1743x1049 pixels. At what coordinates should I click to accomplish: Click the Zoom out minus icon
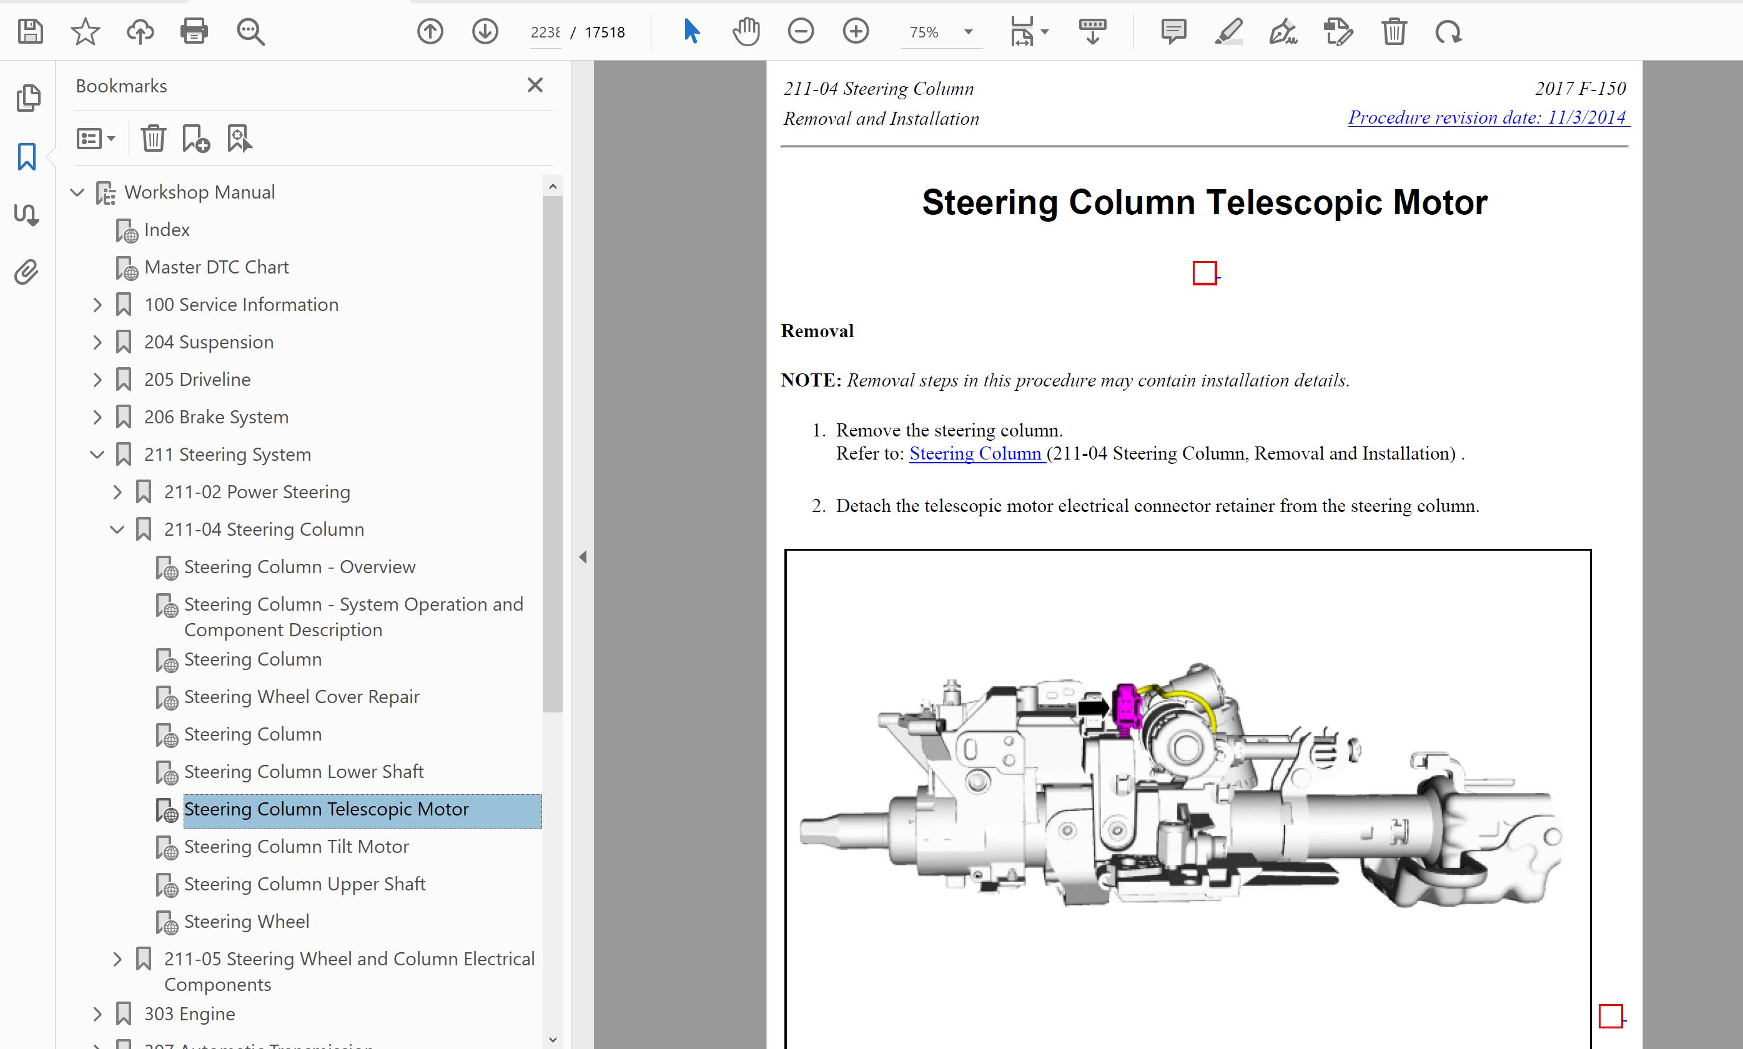click(800, 32)
